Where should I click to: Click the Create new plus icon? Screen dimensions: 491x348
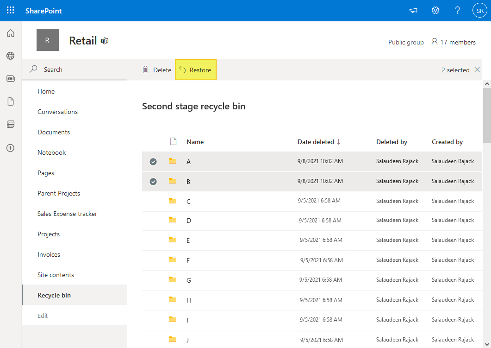[x=10, y=148]
